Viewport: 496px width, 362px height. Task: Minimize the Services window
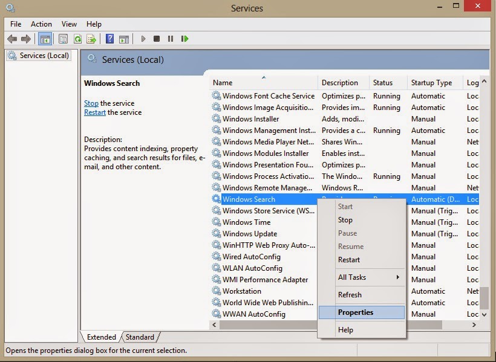click(x=440, y=6)
